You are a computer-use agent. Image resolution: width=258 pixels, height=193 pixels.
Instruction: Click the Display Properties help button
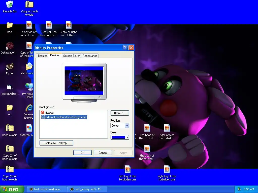125,47
